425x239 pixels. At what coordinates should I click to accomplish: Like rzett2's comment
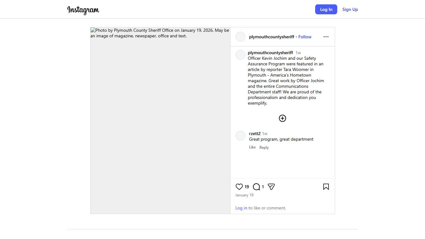pyautogui.click(x=252, y=147)
